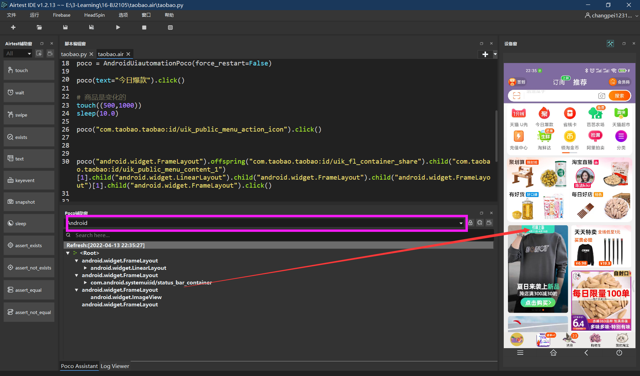This screenshot has height=376, width=640.
Task: Tap the device power button
Action: coord(619,353)
